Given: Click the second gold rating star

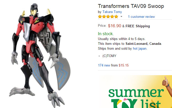Looking at the screenshot, I should (104, 17).
